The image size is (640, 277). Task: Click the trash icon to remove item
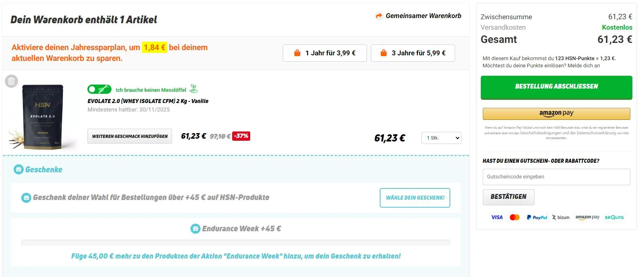[11, 81]
